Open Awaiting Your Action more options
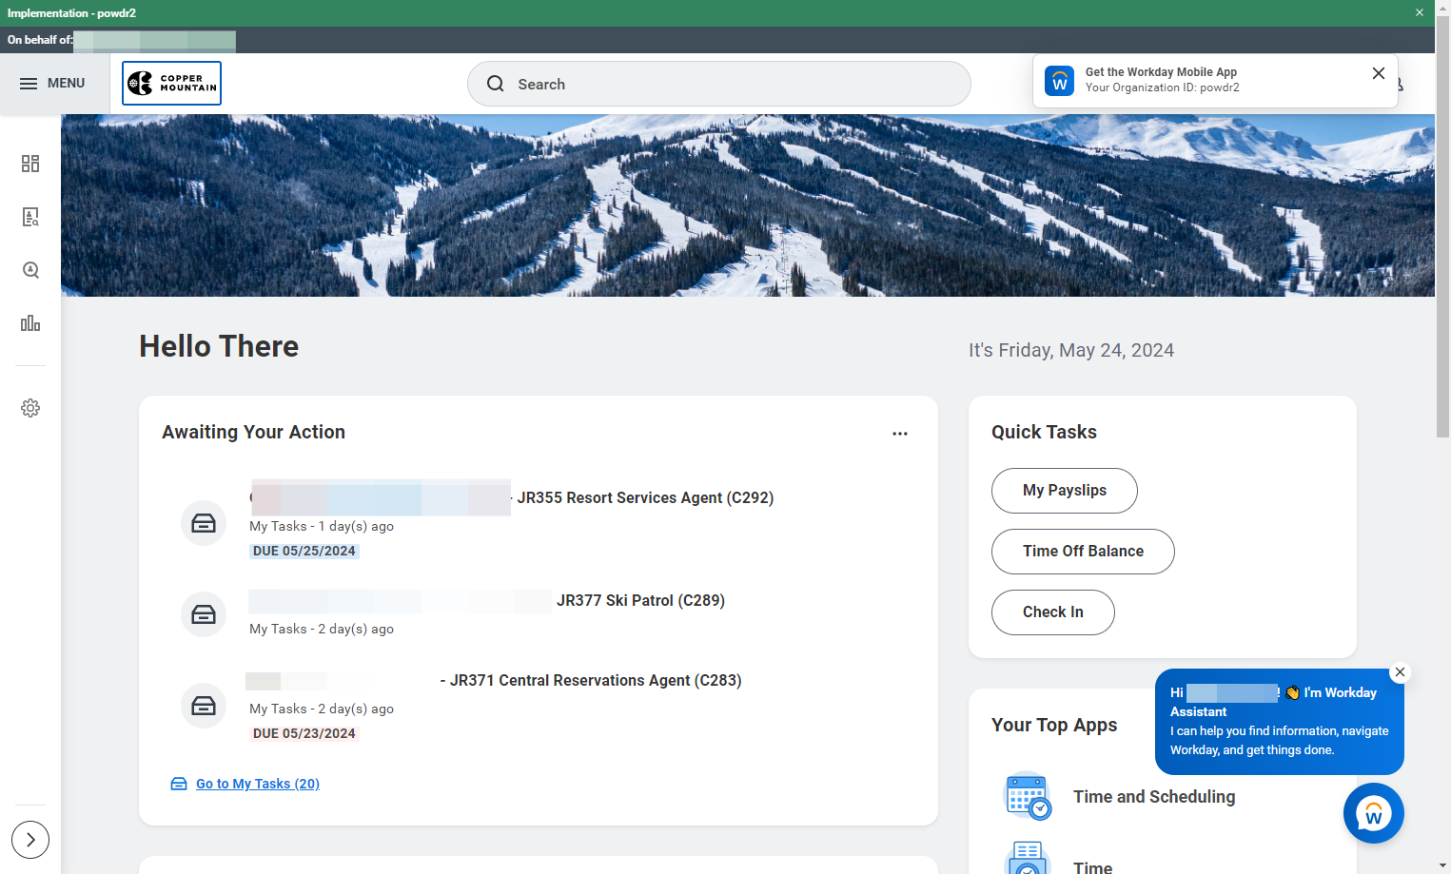Viewport: 1451px width, 874px height. click(x=900, y=434)
